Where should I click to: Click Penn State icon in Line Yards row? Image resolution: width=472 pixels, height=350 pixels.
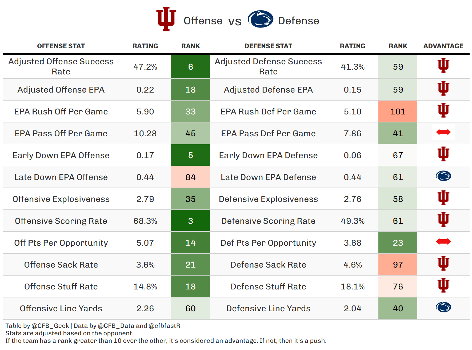443,307
